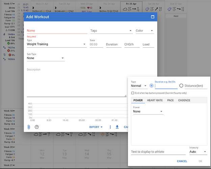The height and width of the screenshot is (169, 211).
Task: Click the weight training icon beside 1h36m
Action: coord(4,59)
